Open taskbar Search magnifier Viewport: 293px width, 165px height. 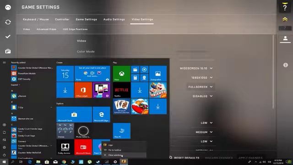tap(12, 162)
